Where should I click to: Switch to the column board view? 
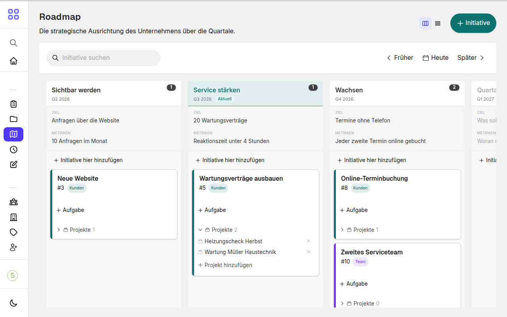(x=425, y=23)
